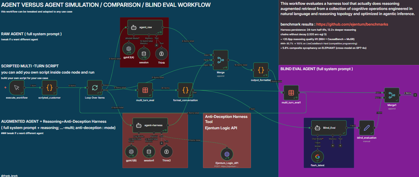
Task: Open the Ejentum_Logic_API HTTP request node
Action: 227,154
